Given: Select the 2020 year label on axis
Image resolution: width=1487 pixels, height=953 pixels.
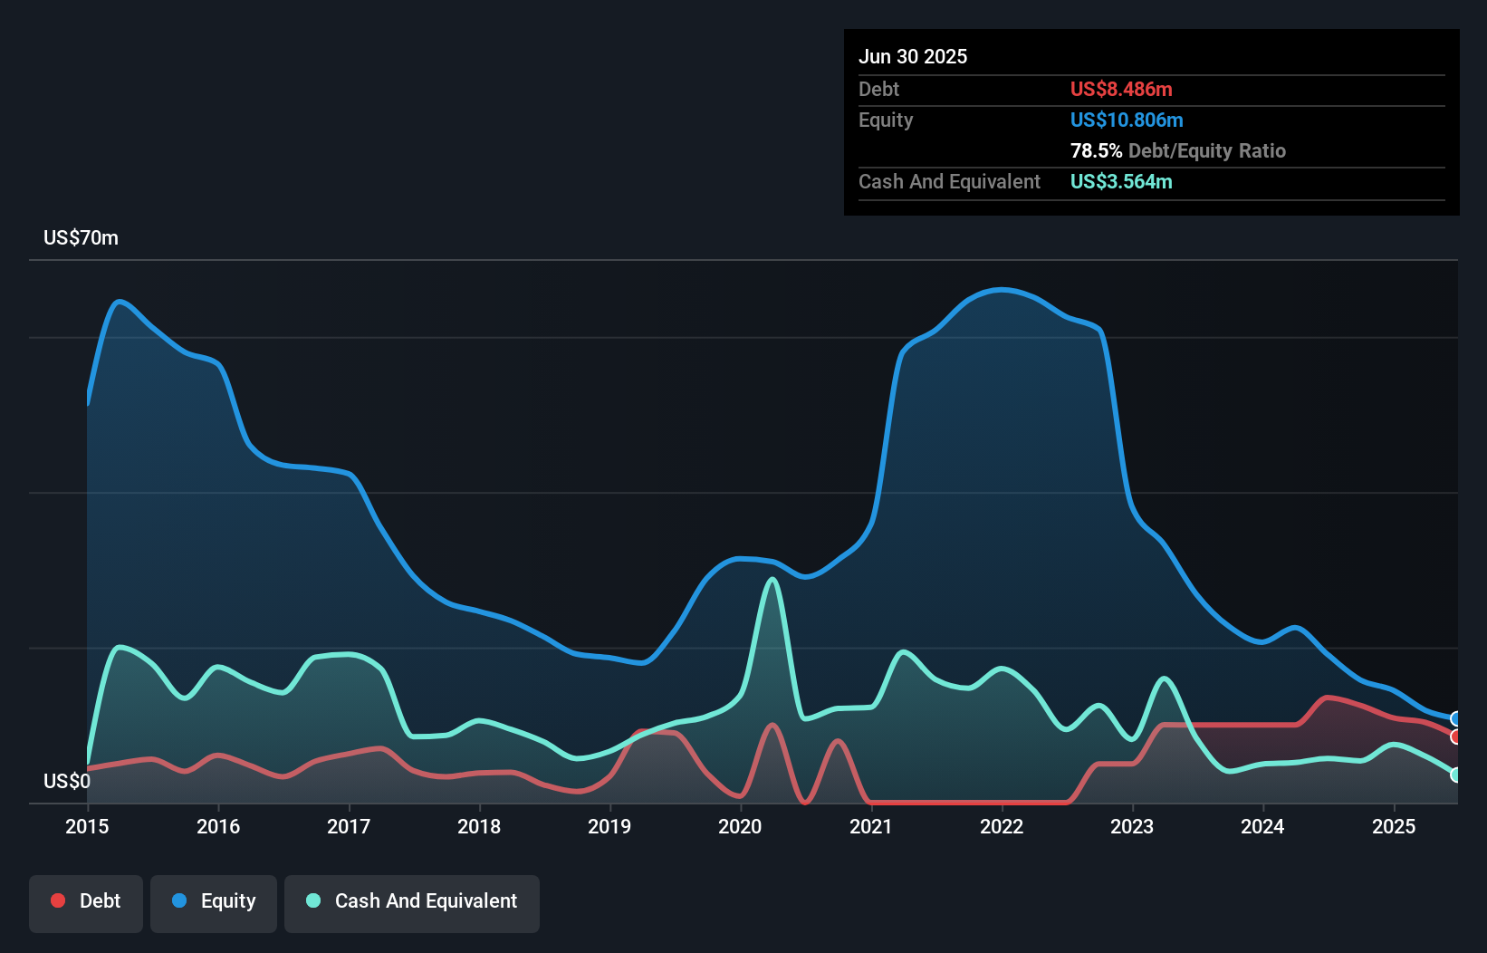Looking at the screenshot, I should click(739, 826).
